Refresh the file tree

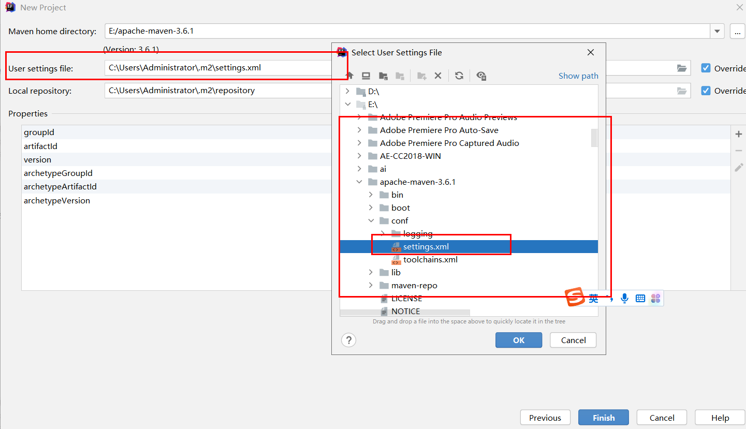(x=459, y=76)
